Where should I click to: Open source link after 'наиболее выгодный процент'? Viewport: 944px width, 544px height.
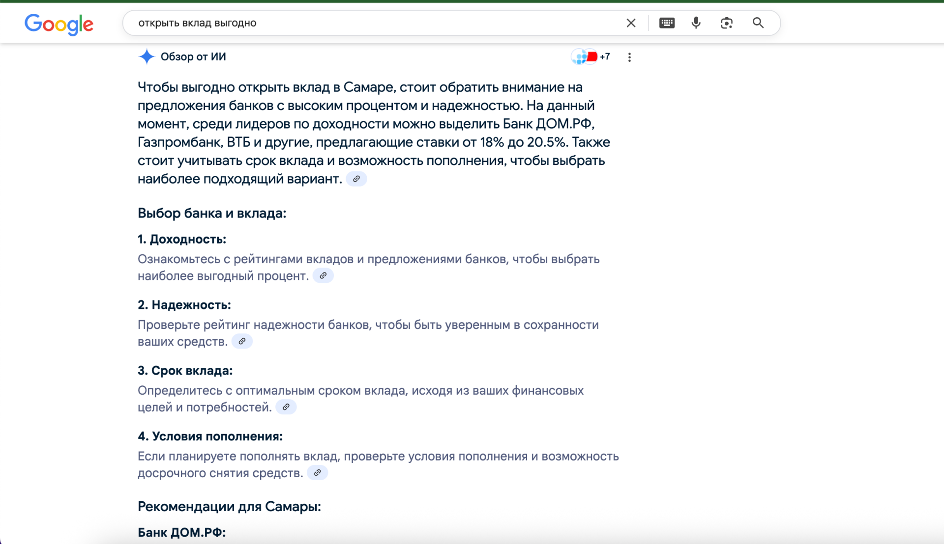point(323,276)
